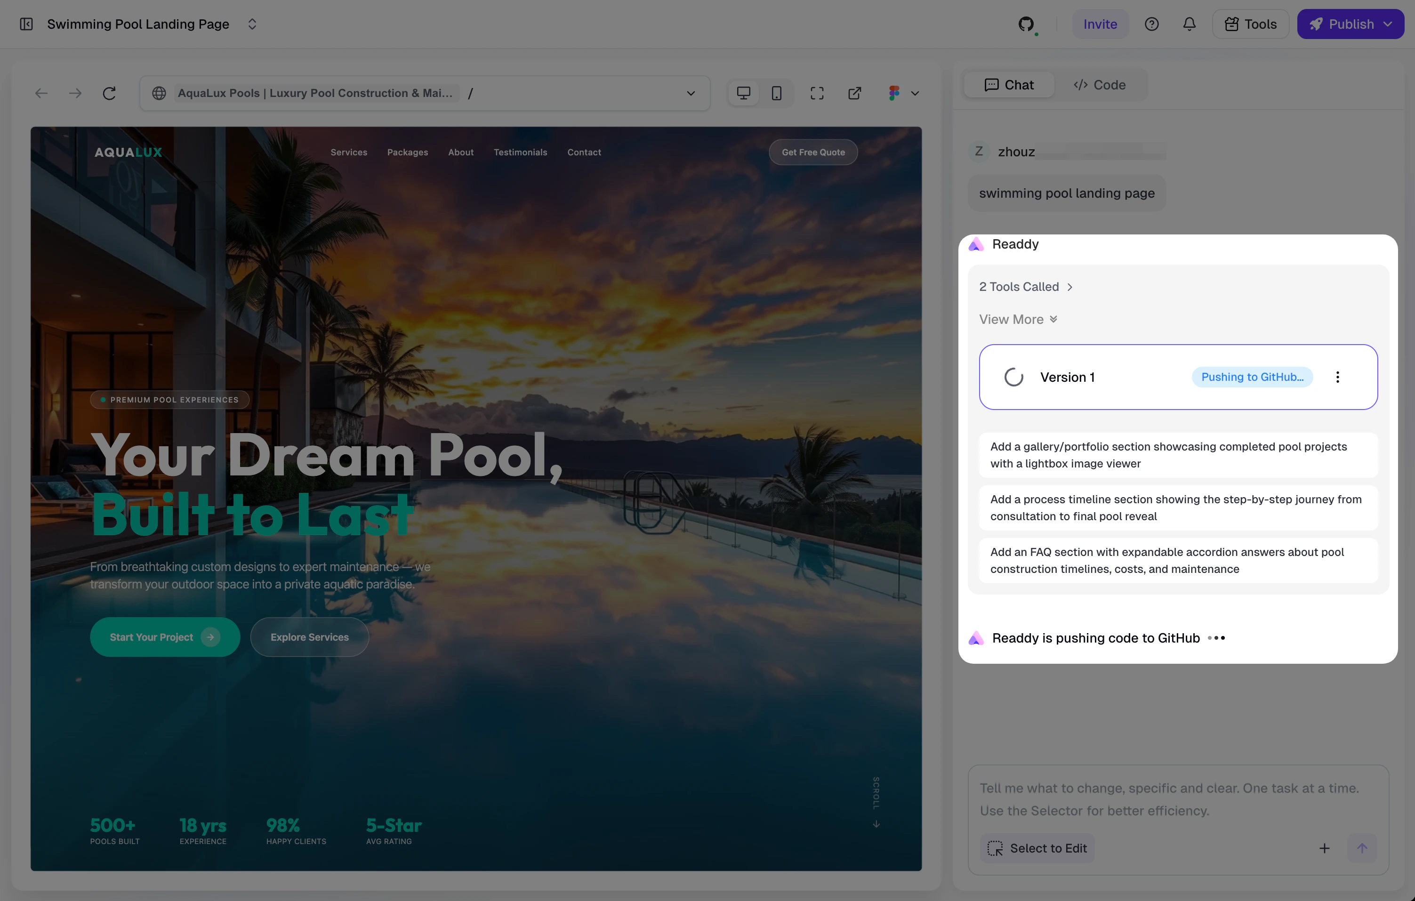This screenshot has height=901, width=1415.
Task: Expand 2 Tools Called details
Action: (1025, 287)
